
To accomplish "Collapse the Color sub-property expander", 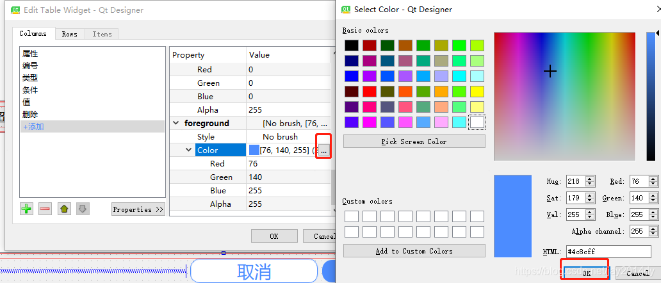I will coord(189,150).
